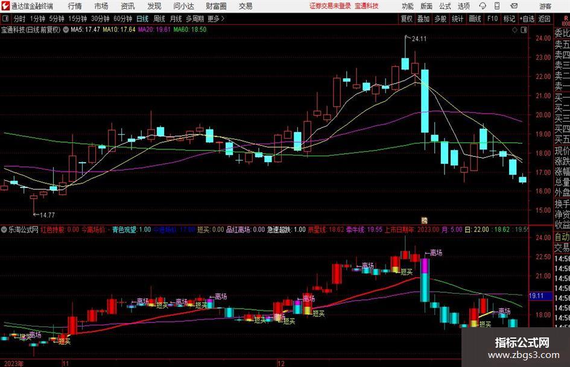Viewport: 570px width, 367px height.
Task: Switch to 30分钟 period
Action: pos(100,19)
